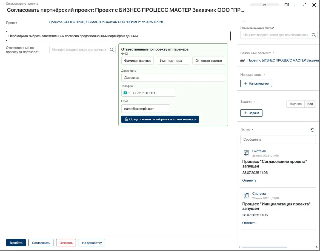Open the project link next to Проект
The width and height of the screenshot is (320, 251).
[106, 22]
